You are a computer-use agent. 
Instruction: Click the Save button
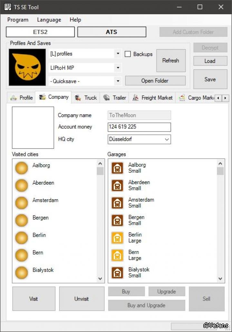[x=210, y=79]
